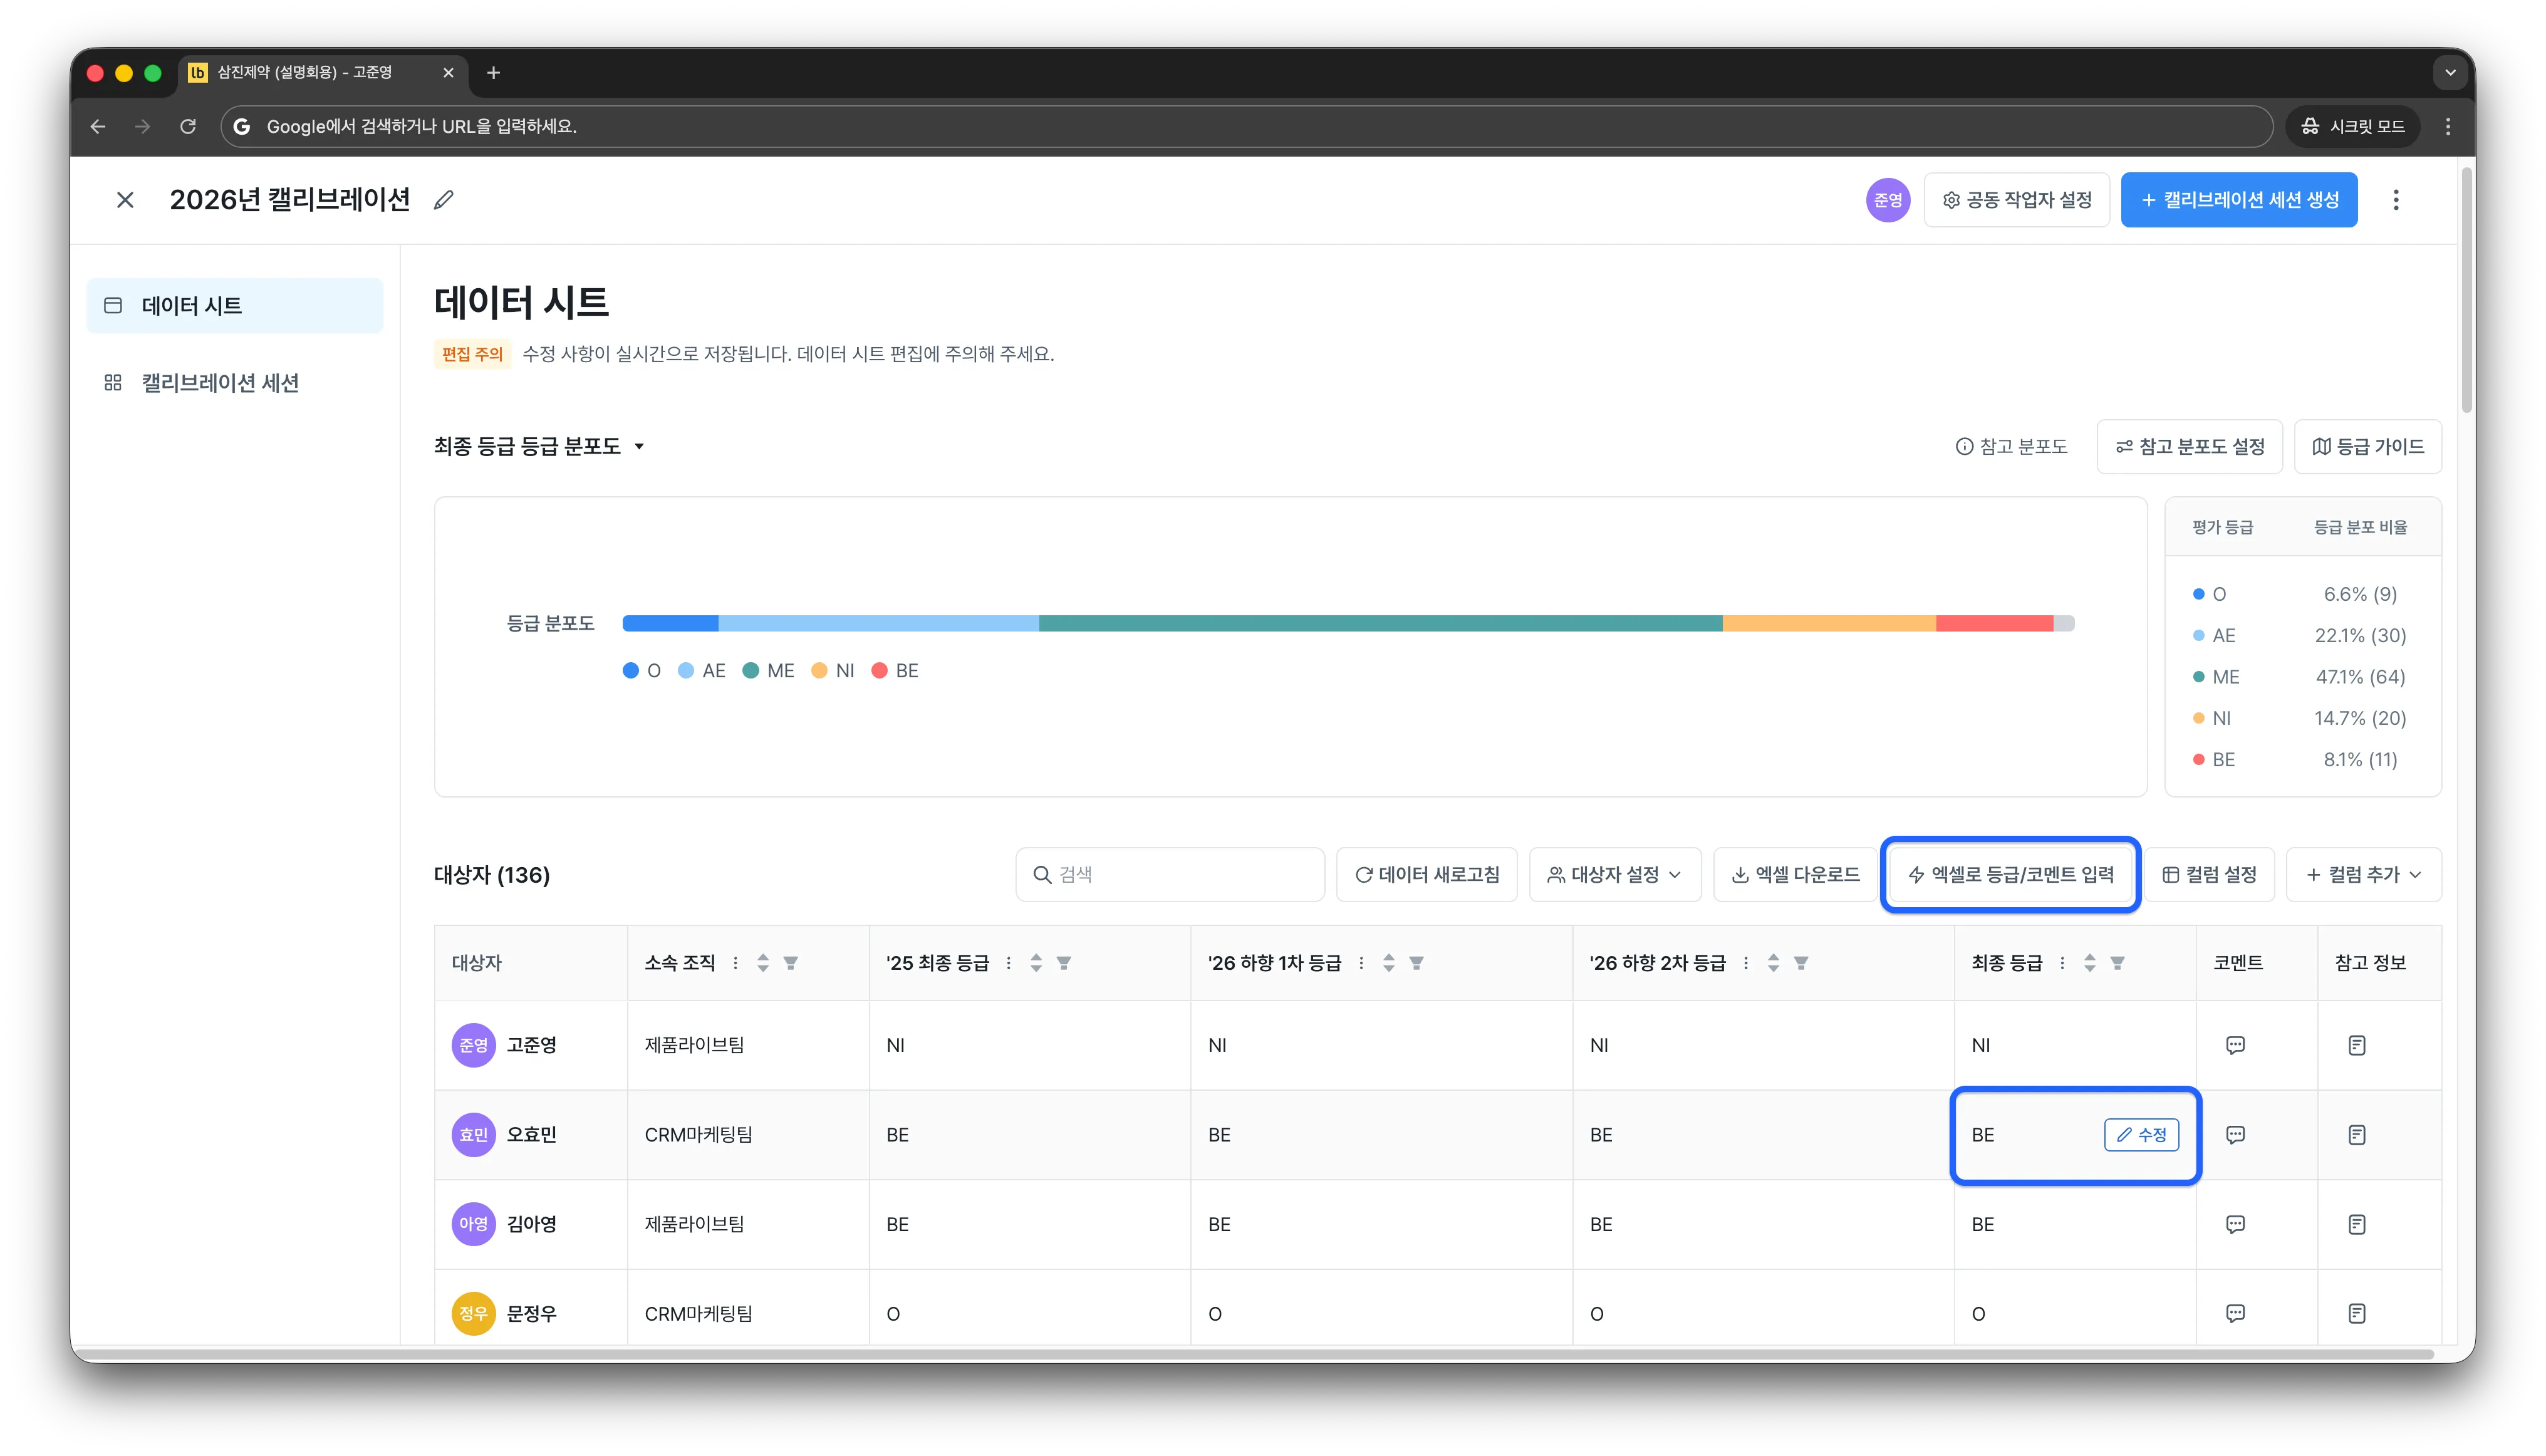Open the 등급 가이드 button
This screenshot has width=2546, height=1456.
tap(2367, 447)
